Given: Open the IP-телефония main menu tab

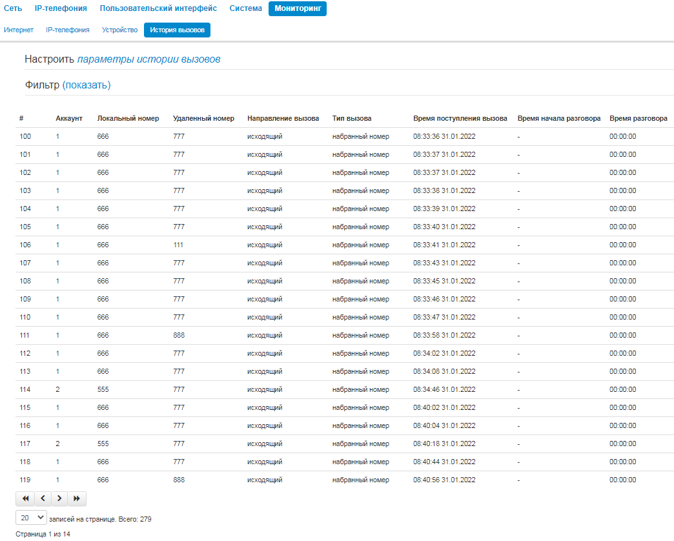Looking at the screenshot, I should pos(61,8).
